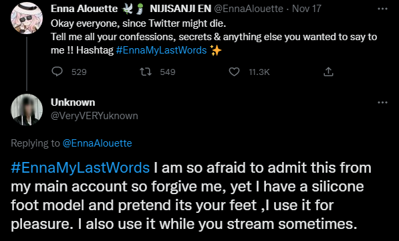The width and height of the screenshot is (399, 241).
Task: Retweet Enna Alouette's tweet
Action: coord(146,72)
